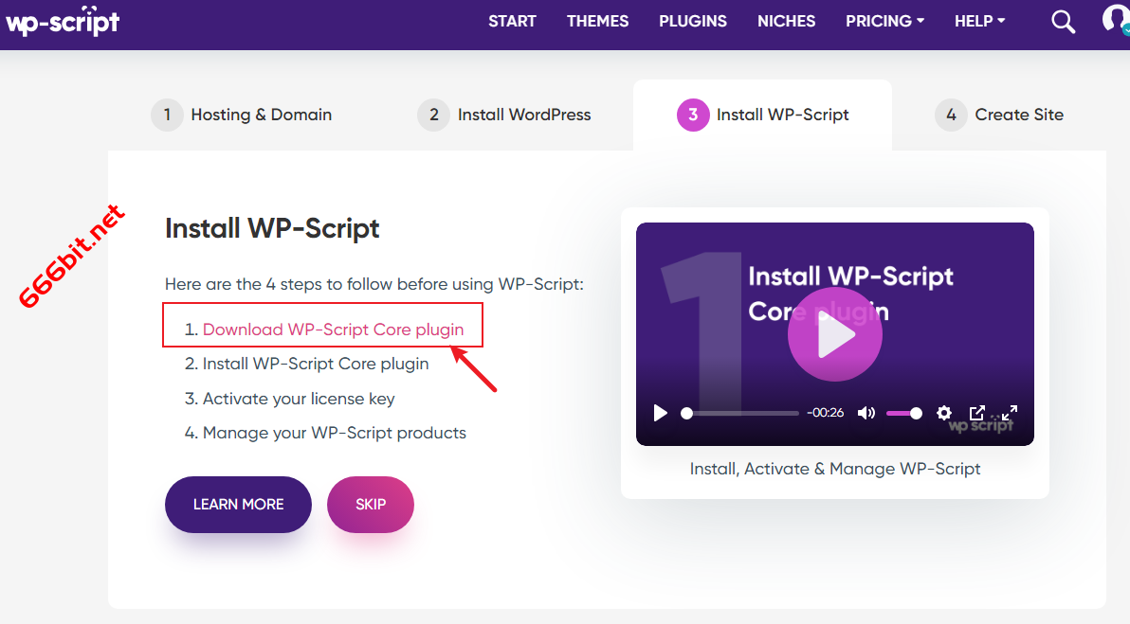Viewport: 1130px width, 624px height.
Task: Click the SKIP button
Action: pos(371,505)
